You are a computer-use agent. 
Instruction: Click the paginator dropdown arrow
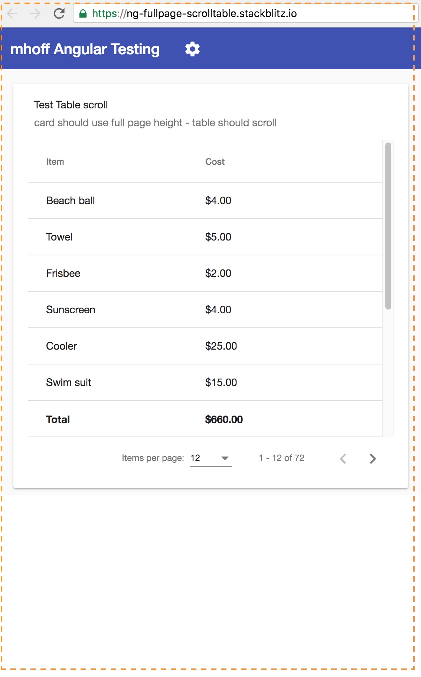(x=225, y=458)
